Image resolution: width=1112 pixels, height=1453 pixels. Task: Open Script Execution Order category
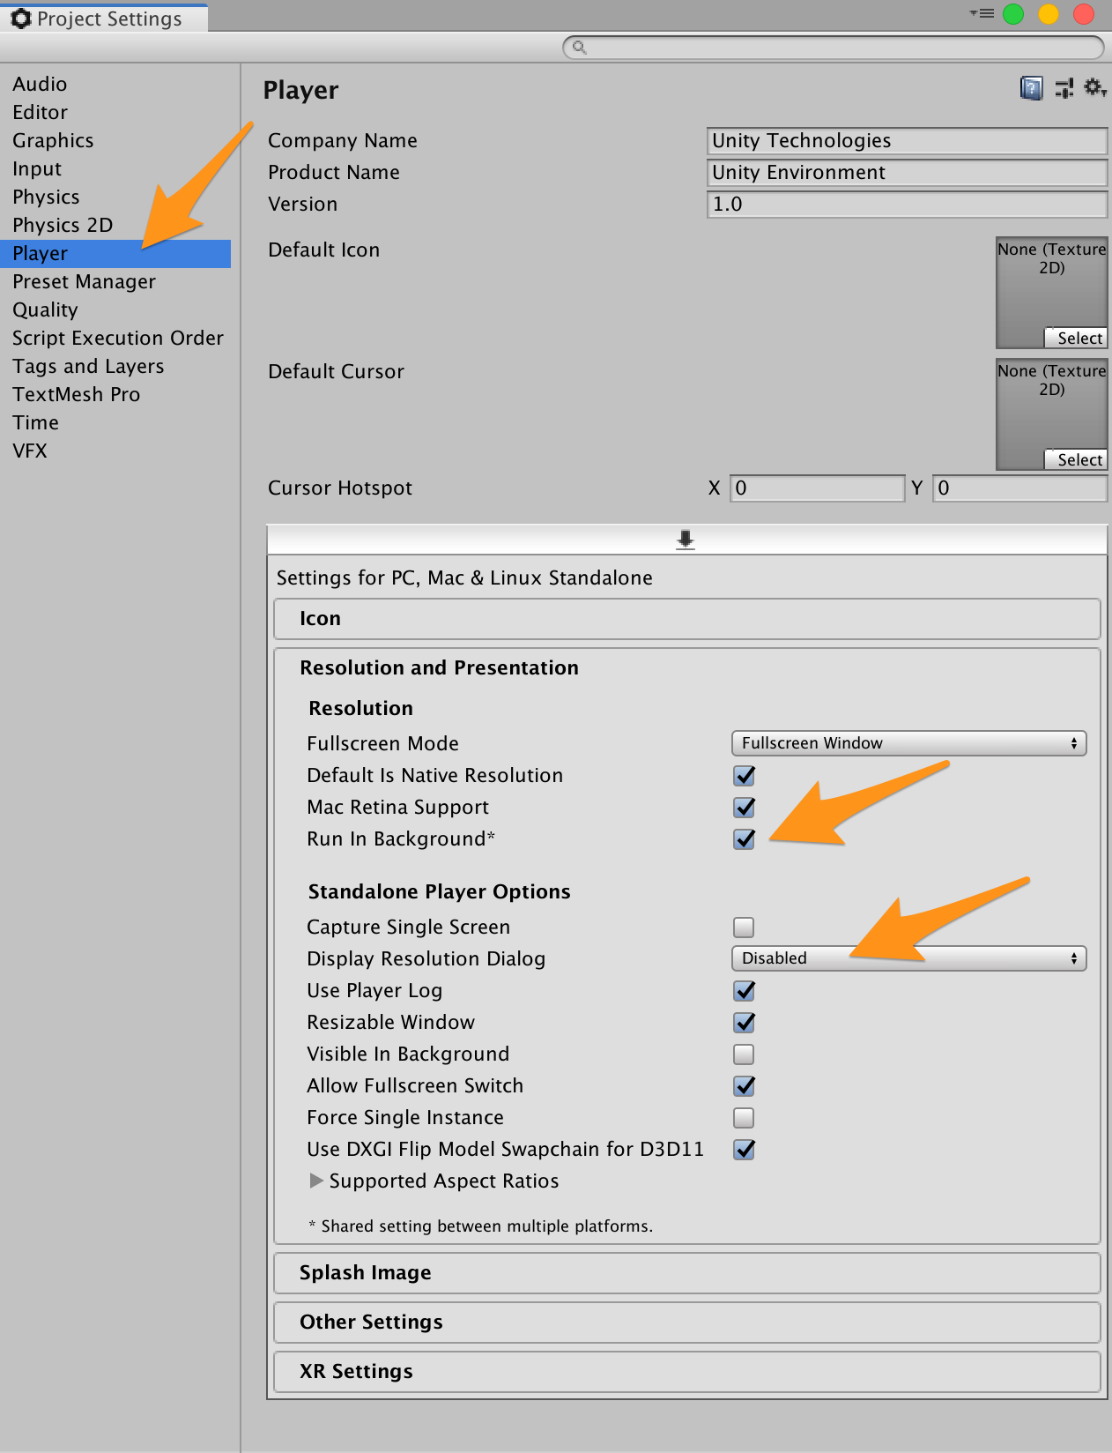pos(115,339)
